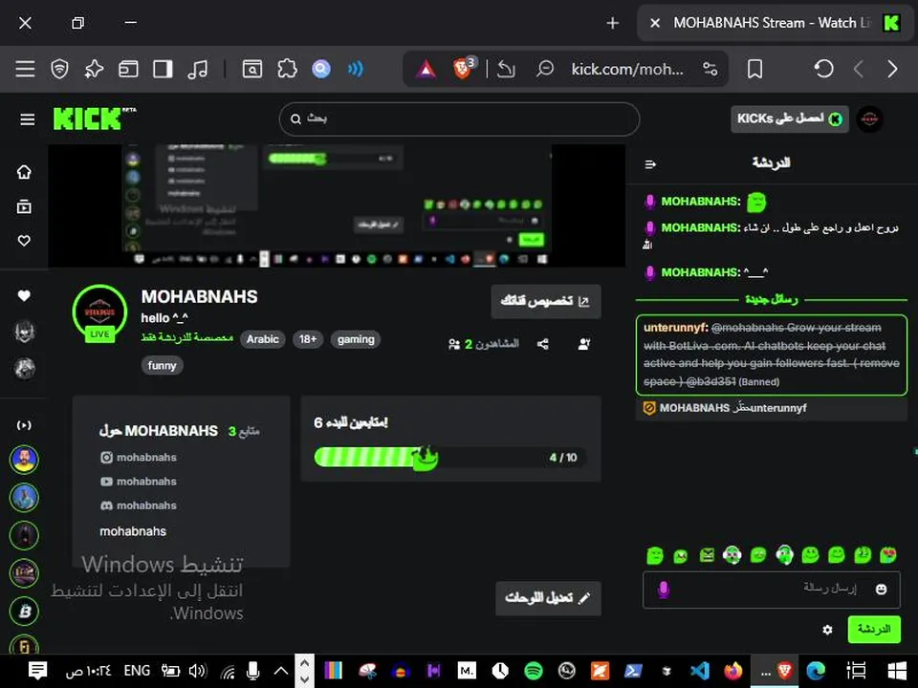Bookmark this page using bookmark icon

point(755,69)
